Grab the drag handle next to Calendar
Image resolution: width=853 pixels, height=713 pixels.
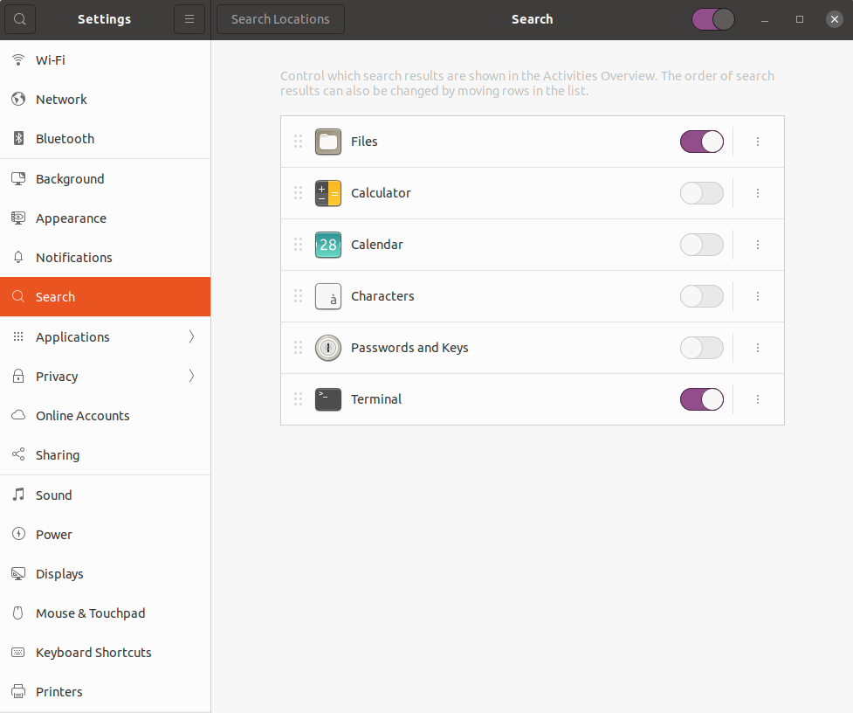coord(298,245)
